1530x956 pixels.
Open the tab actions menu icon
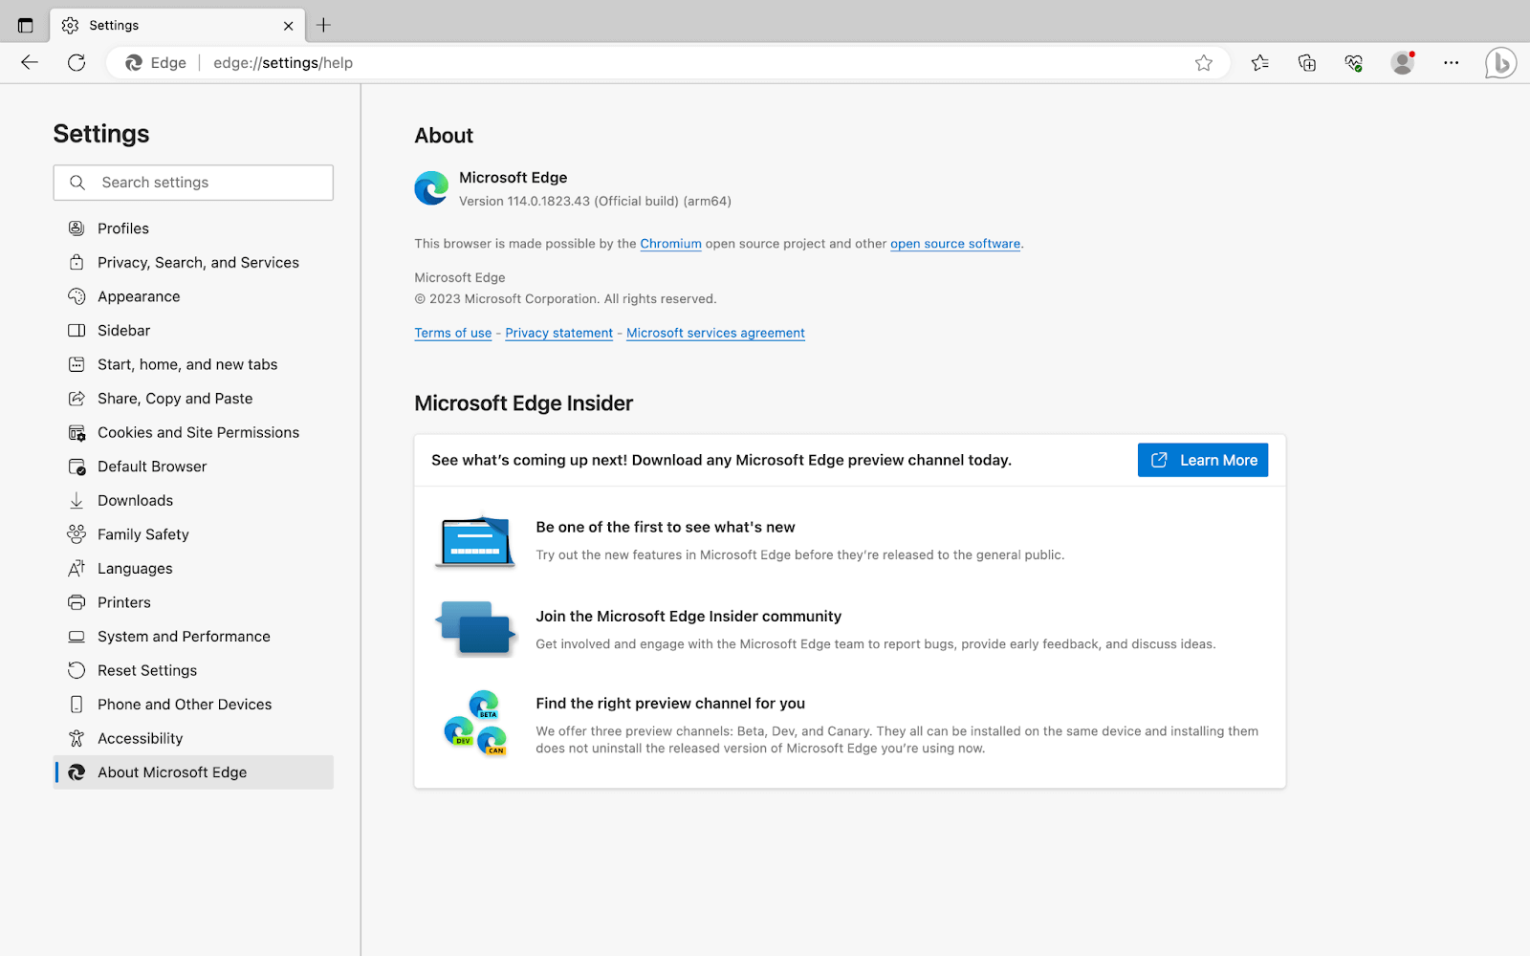click(25, 24)
